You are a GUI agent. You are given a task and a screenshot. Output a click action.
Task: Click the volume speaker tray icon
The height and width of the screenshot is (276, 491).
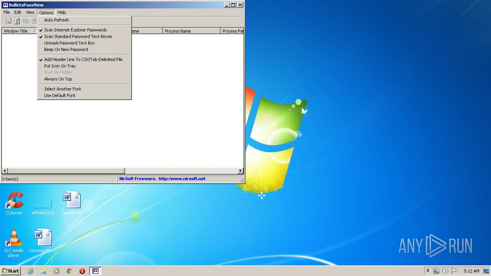(445, 271)
